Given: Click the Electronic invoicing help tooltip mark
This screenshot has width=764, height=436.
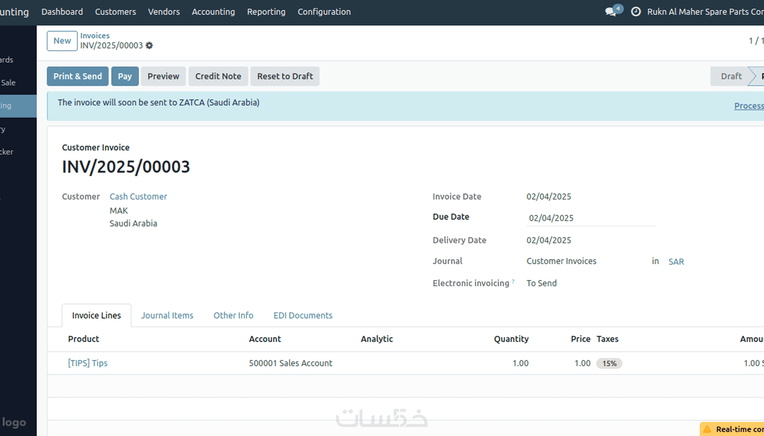Looking at the screenshot, I should [513, 281].
